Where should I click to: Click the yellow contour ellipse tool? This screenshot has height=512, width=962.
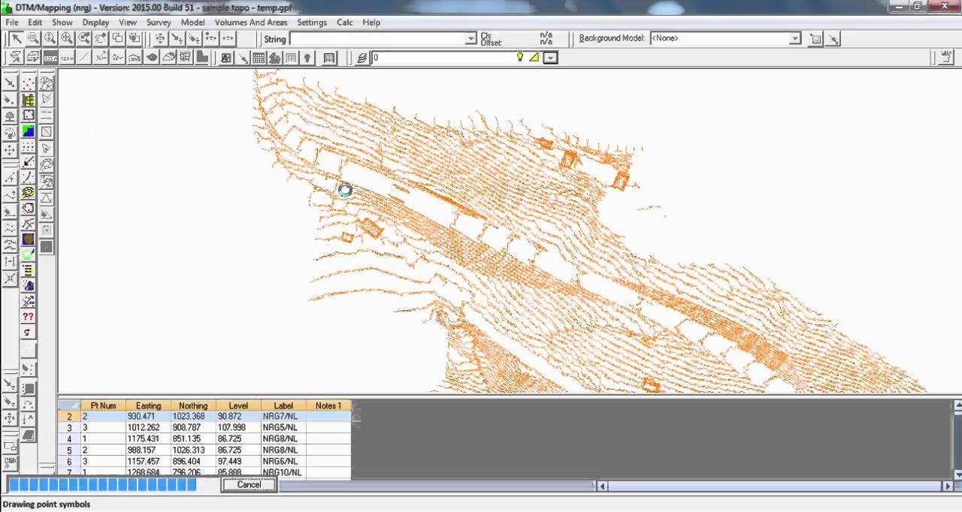(28, 193)
